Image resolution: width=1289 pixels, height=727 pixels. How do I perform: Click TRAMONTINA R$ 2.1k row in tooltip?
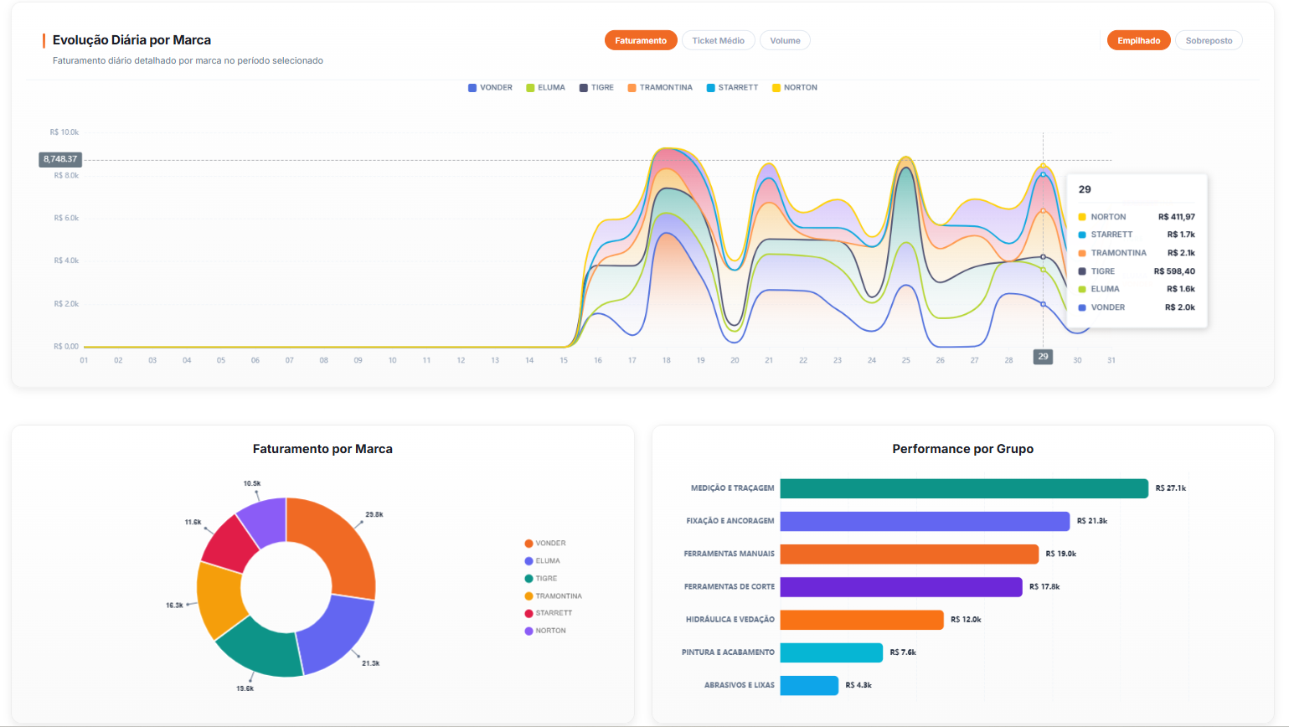[1137, 253]
